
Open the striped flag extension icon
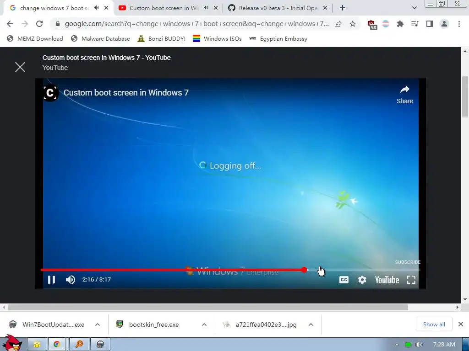(x=386, y=24)
